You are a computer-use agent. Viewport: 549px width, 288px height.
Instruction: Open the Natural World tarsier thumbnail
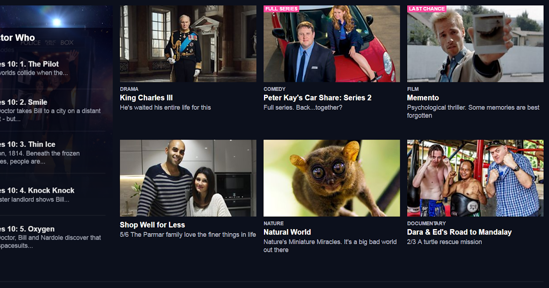[x=332, y=178]
